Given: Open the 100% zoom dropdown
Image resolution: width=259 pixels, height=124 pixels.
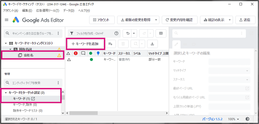Looking at the screenshot, I should click(234, 119).
